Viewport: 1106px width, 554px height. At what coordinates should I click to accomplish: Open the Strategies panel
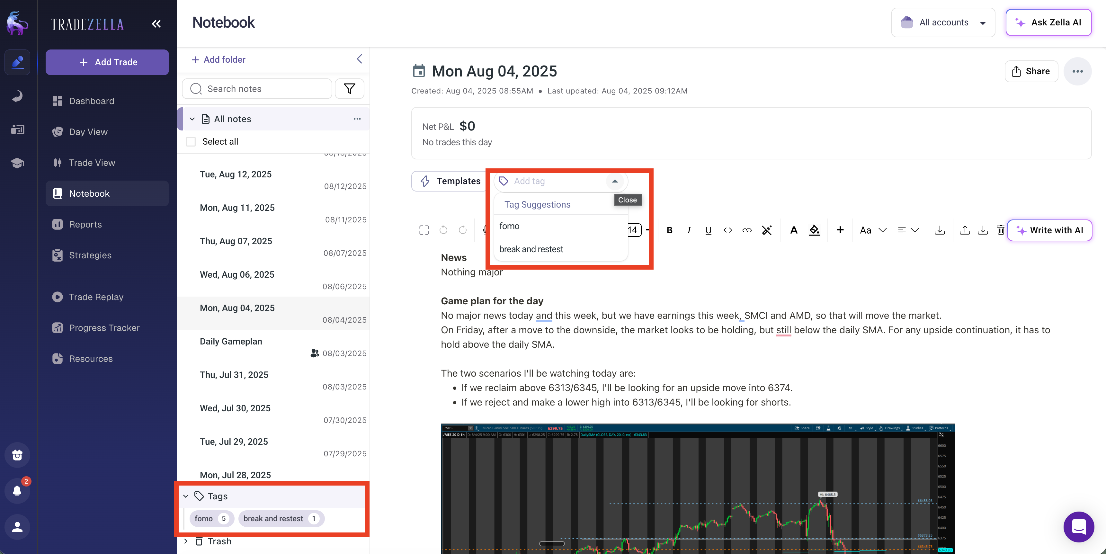pos(90,255)
